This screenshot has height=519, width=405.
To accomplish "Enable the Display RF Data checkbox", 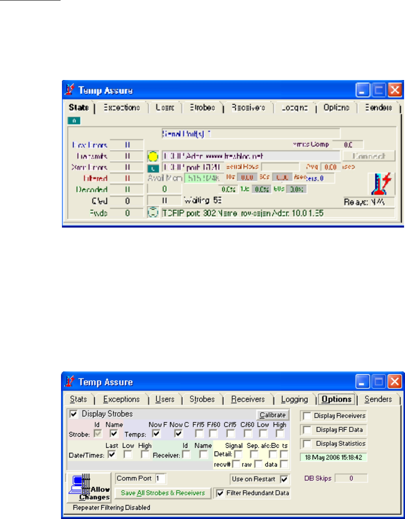I will (307, 430).
